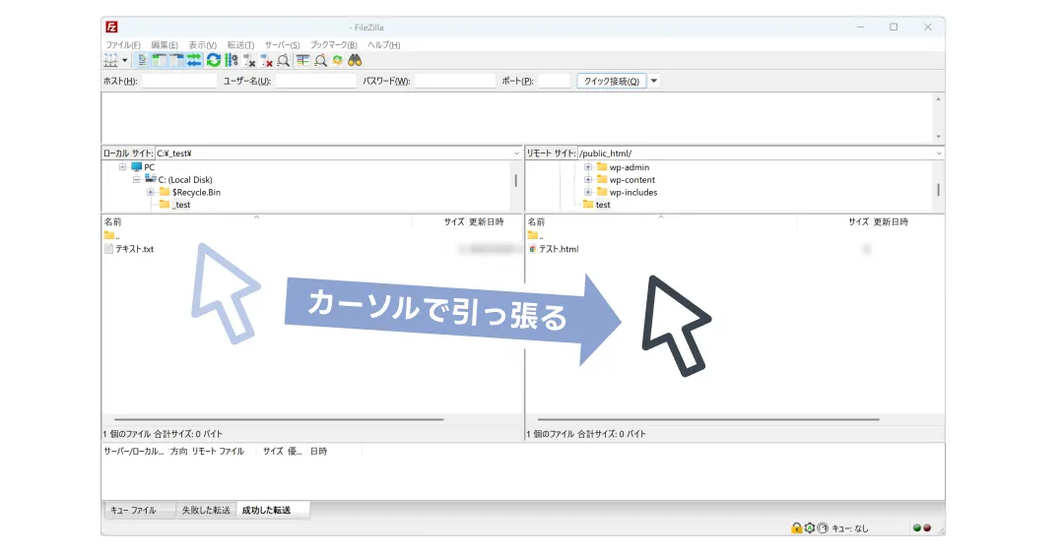
Task: Toggle synchronized browsing icon
Action: [x=337, y=60]
